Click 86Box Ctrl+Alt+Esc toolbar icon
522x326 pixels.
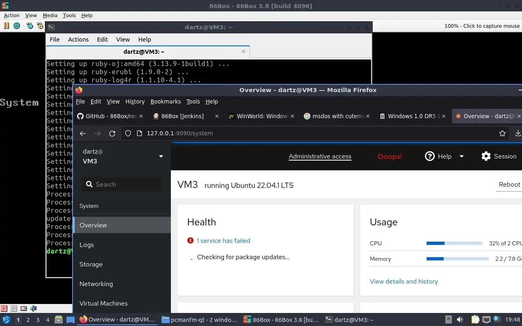40,26
